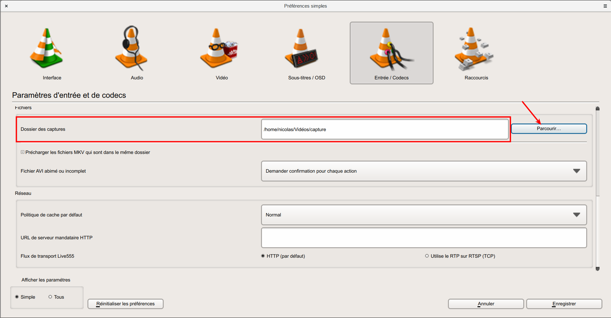Click the Parcourir… browse button
The image size is (611, 318).
[549, 129]
